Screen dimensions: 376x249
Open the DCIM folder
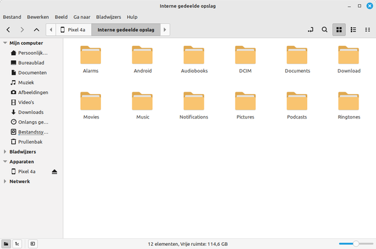coord(245,60)
